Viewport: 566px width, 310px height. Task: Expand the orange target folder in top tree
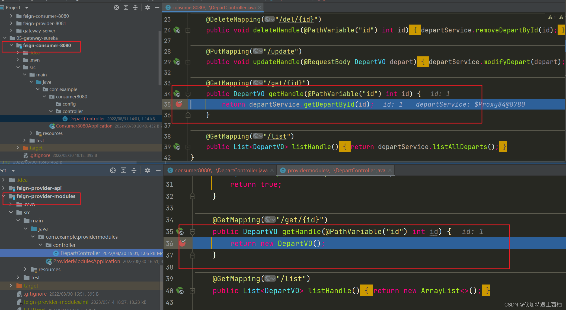point(18,148)
